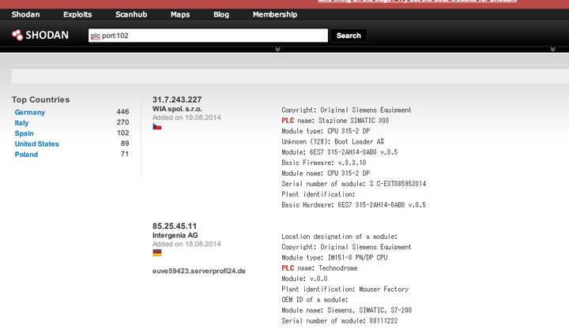Screen dimensions: 569x329
Task: Select the Germany count 446
Action: point(122,111)
